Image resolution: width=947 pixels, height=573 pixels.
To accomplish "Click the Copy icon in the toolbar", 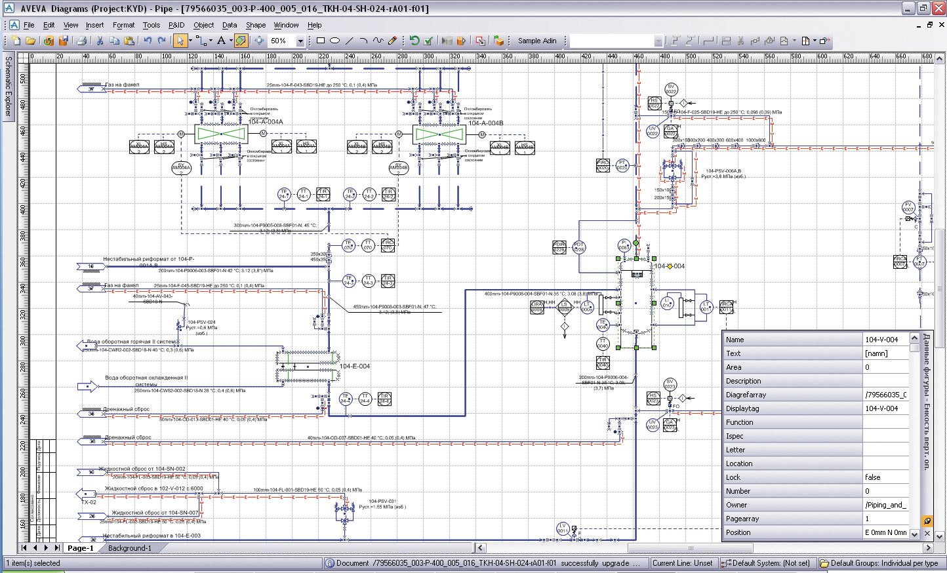I will (x=114, y=41).
